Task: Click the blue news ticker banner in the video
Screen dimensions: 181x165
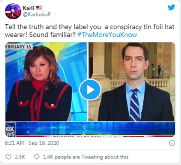Action: click(x=95, y=128)
